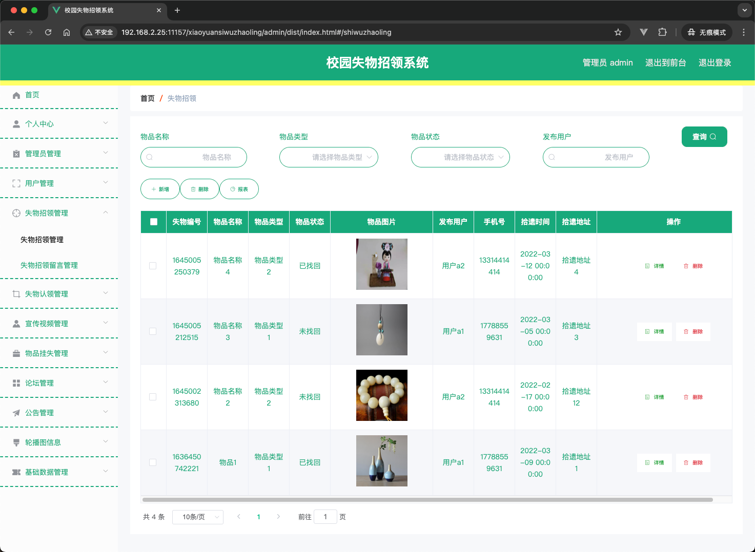Bookmark page with the star icon
Screen dimensions: 755x552
pyautogui.click(x=618, y=32)
